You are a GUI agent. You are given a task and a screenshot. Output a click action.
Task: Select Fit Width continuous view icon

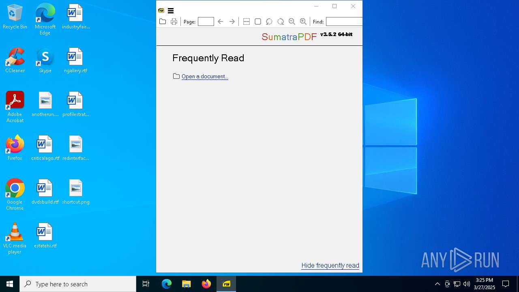[247, 21]
